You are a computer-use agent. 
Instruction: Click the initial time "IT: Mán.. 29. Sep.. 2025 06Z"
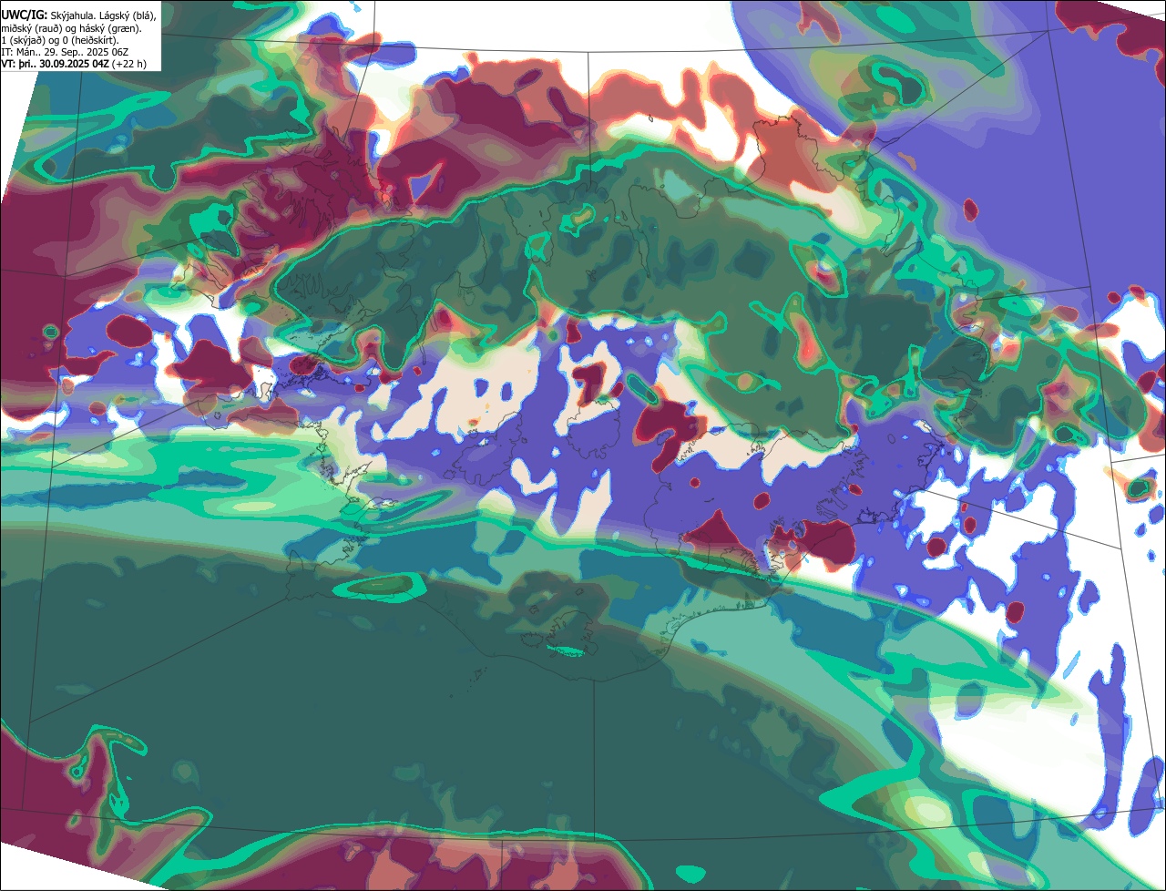pyautogui.click(x=65, y=53)
